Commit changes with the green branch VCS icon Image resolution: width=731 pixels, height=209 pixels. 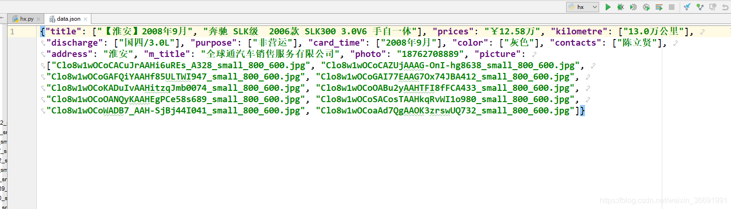700,7
